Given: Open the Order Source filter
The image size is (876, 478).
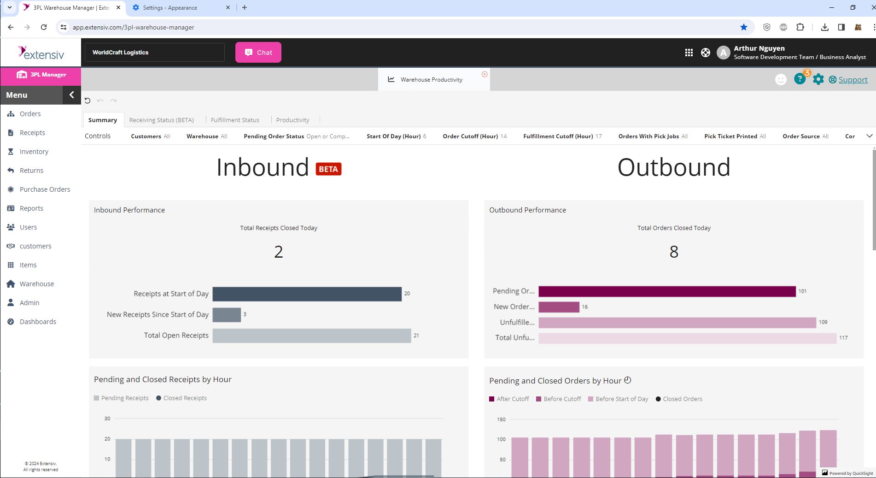Looking at the screenshot, I should click(x=806, y=136).
